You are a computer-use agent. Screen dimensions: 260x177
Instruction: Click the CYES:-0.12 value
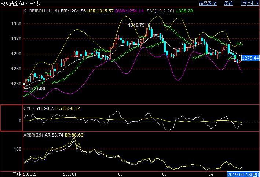pos(69,108)
